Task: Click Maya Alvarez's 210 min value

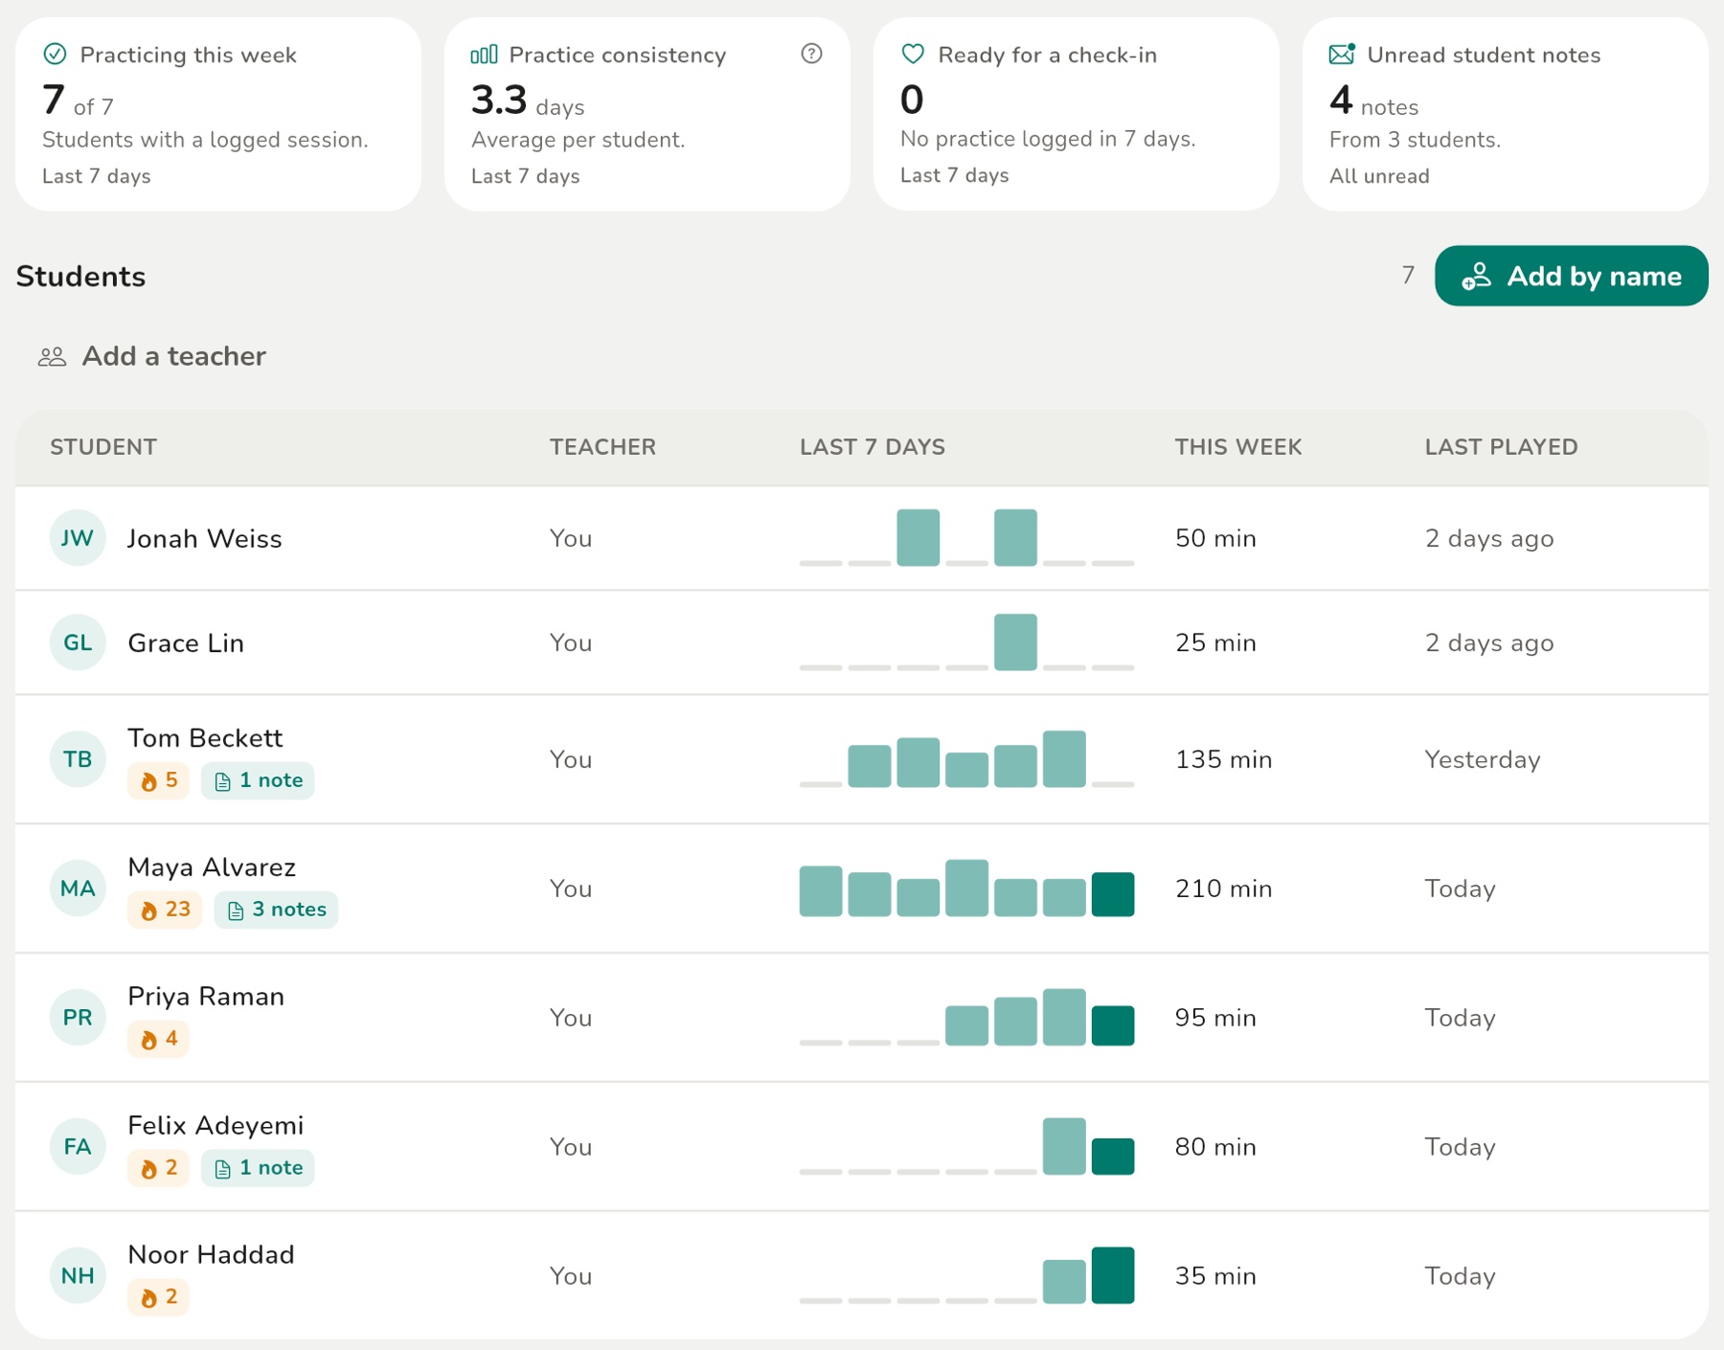Action: (1223, 889)
